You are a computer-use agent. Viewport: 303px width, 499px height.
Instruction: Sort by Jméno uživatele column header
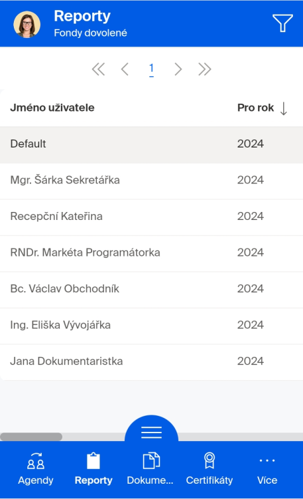pos(52,108)
